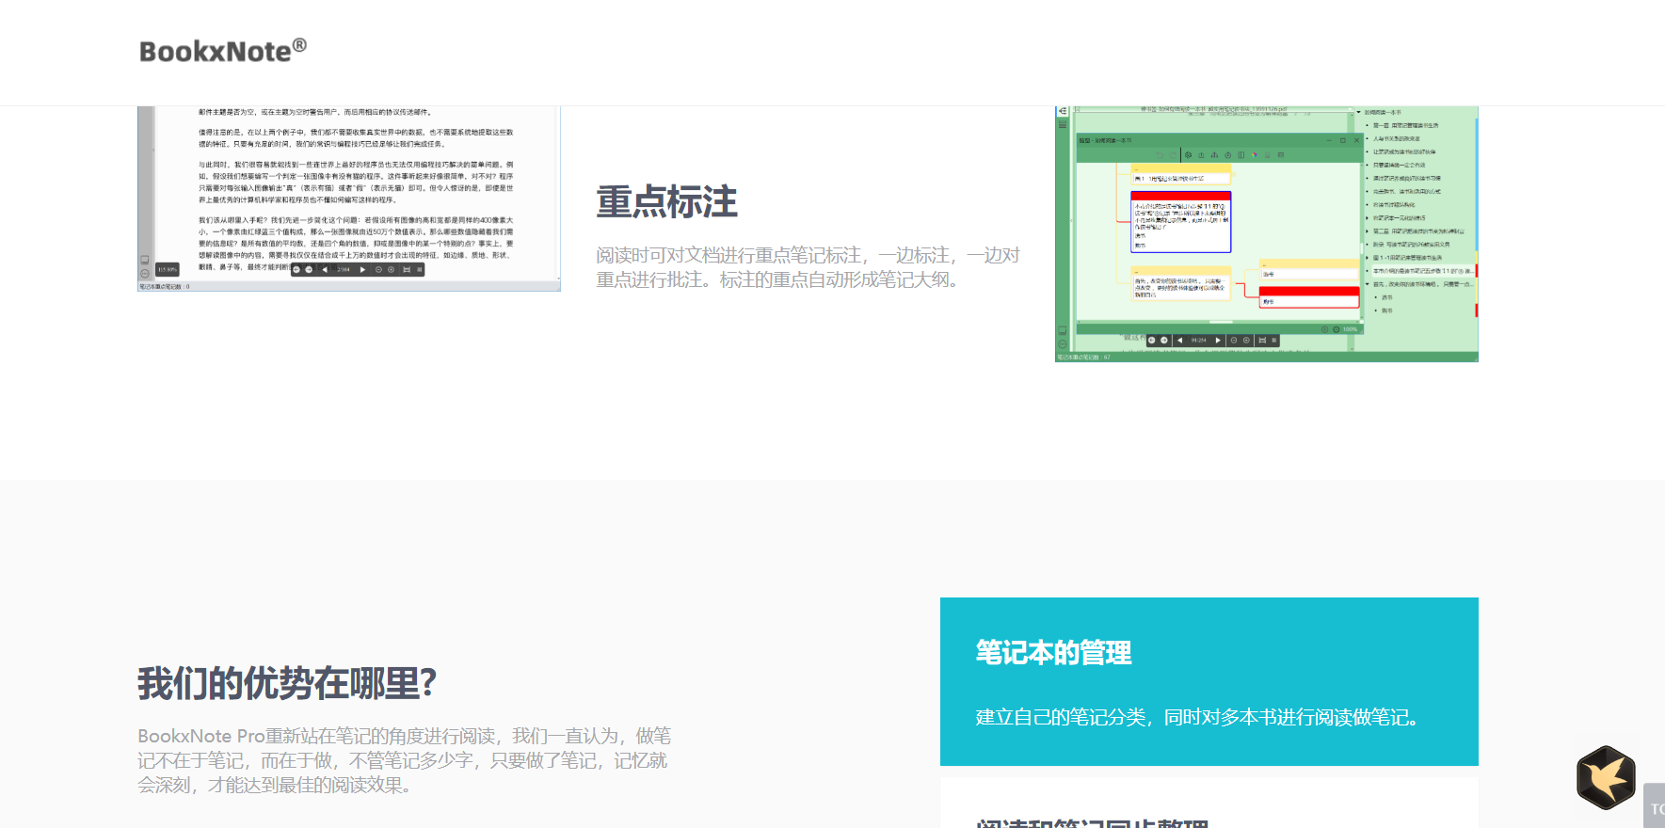Open the green mind map screenshot thumbnail

1266,233
